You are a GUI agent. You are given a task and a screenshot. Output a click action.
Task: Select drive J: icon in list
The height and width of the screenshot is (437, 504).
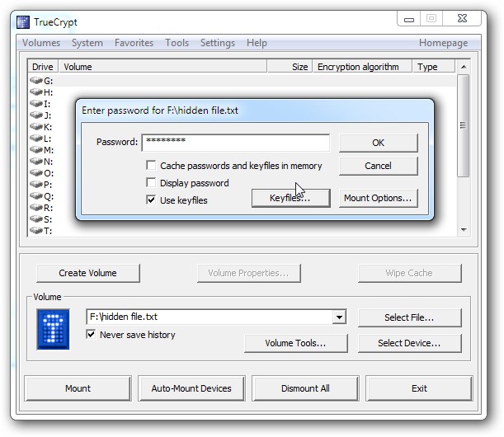(36, 115)
